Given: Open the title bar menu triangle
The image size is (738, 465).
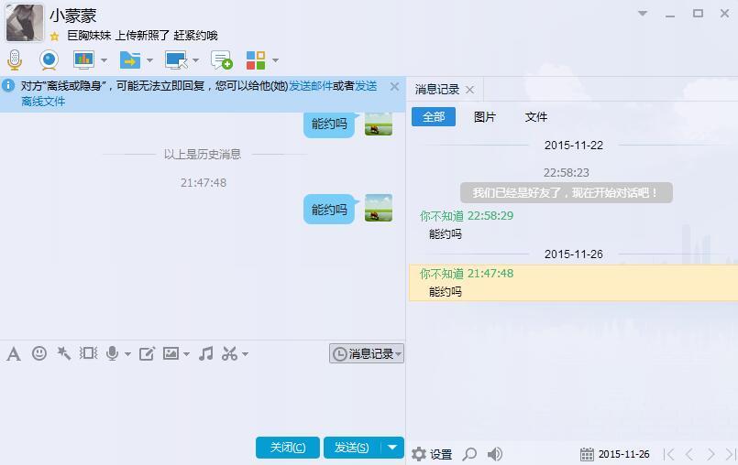Looking at the screenshot, I should (643, 13).
